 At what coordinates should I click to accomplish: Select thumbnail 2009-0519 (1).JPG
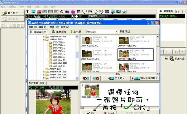99,42
